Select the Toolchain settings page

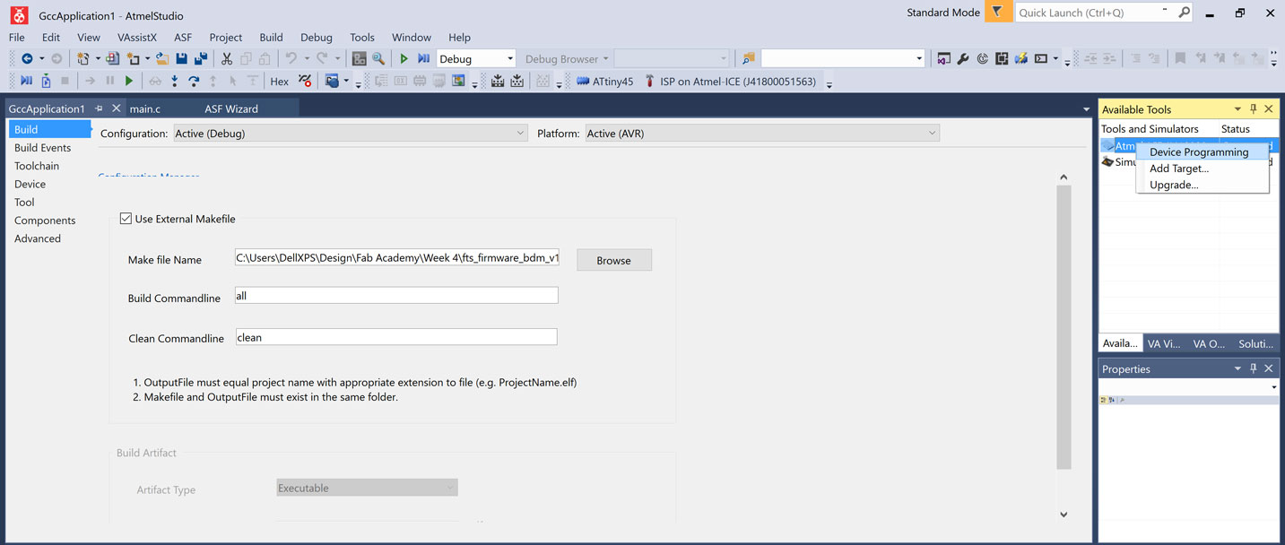click(x=37, y=166)
